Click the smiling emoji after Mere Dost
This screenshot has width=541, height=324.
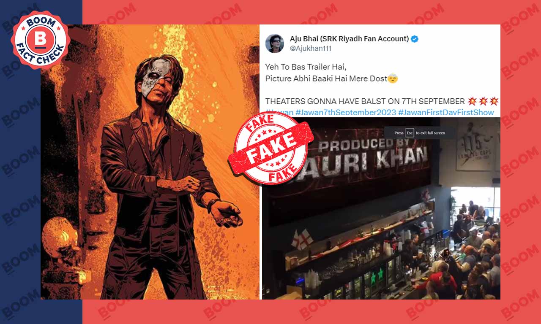pos(393,79)
